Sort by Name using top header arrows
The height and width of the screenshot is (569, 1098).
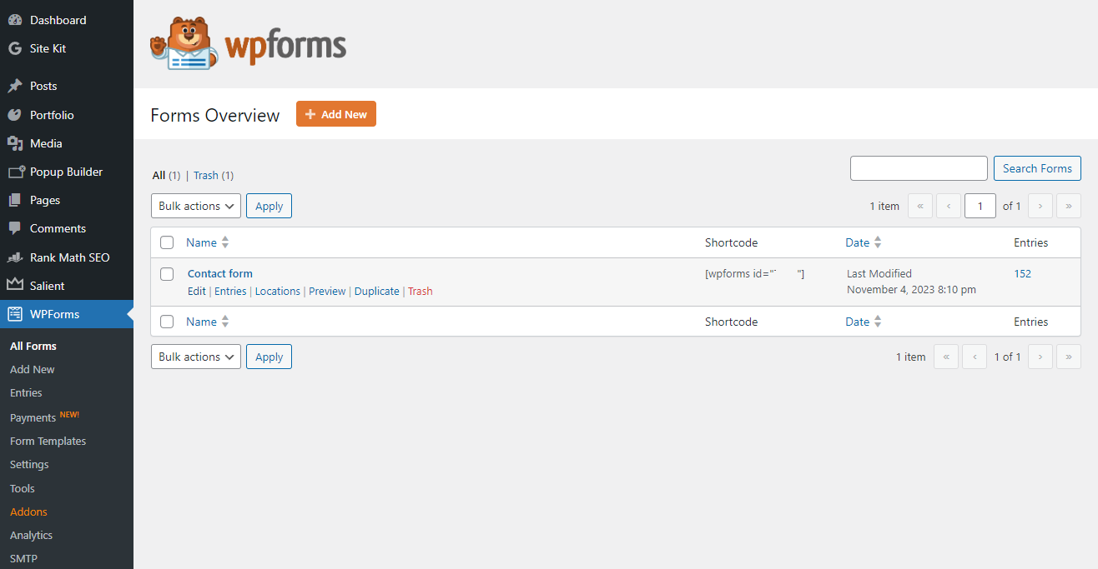tap(225, 242)
